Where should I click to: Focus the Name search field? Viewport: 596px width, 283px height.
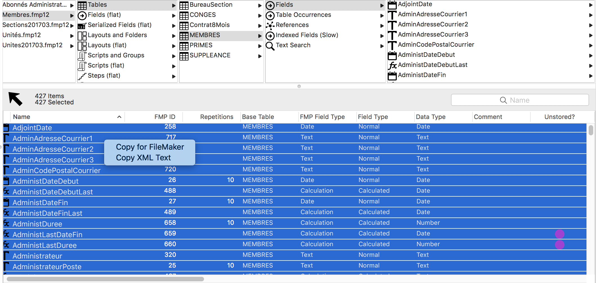[x=520, y=100]
